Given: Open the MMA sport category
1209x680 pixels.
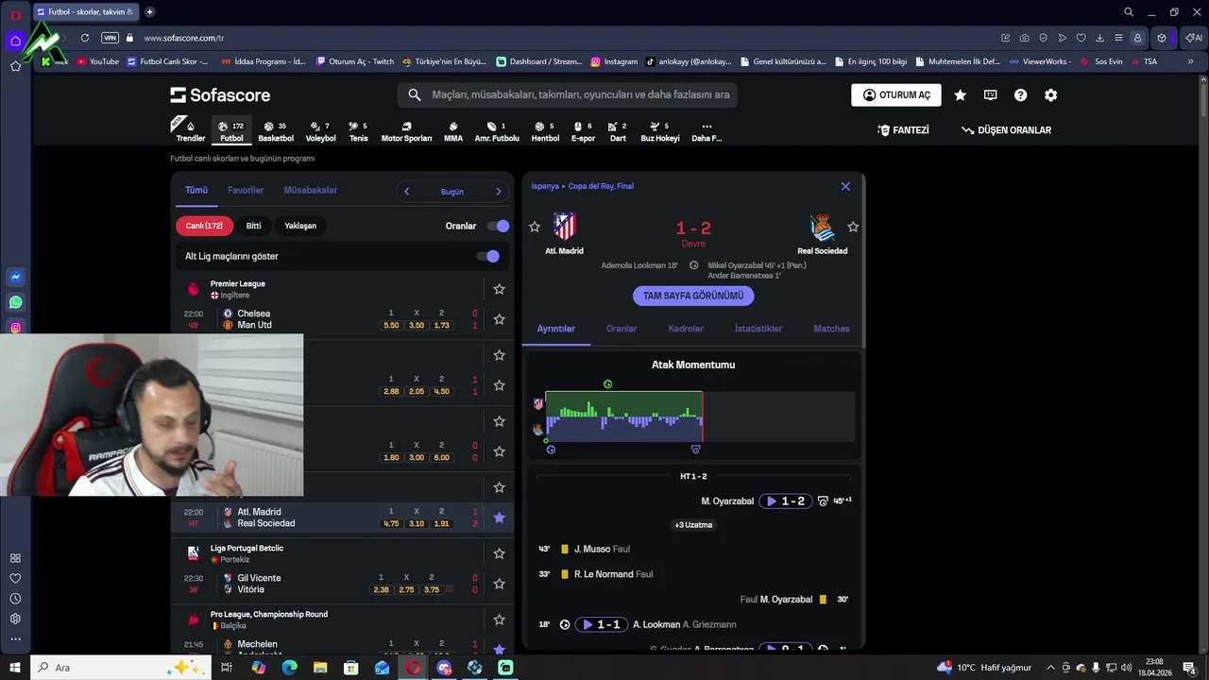Looking at the screenshot, I should pos(453,131).
